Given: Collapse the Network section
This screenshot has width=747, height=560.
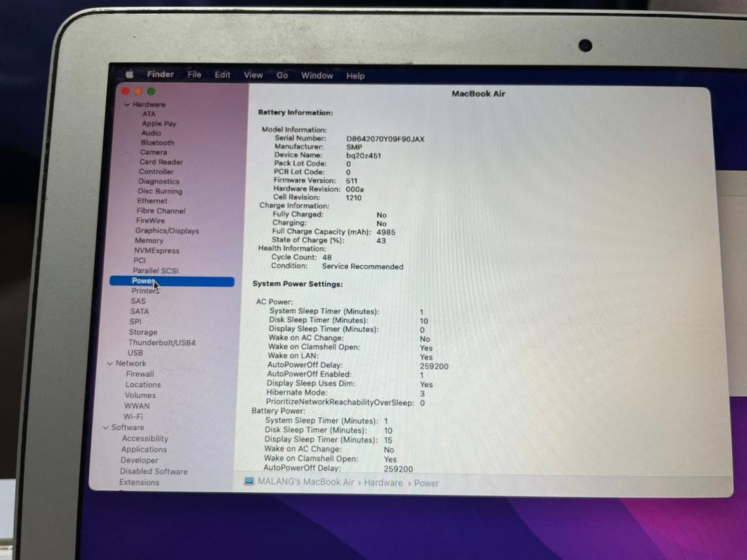Looking at the screenshot, I should tap(110, 364).
